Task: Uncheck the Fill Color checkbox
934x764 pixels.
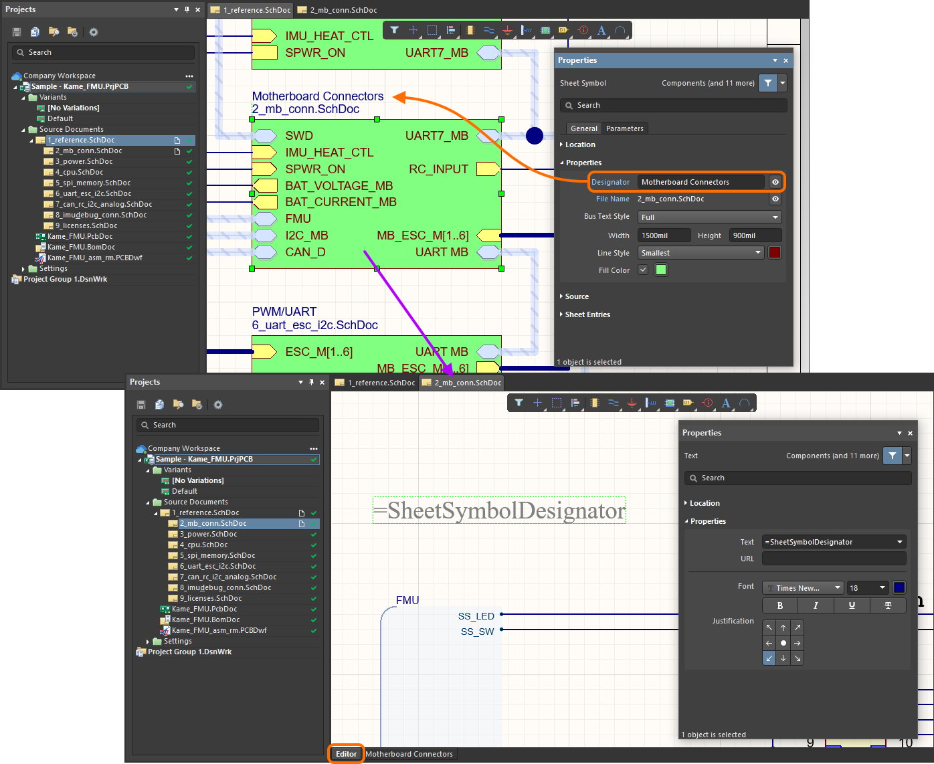Action: (643, 270)
